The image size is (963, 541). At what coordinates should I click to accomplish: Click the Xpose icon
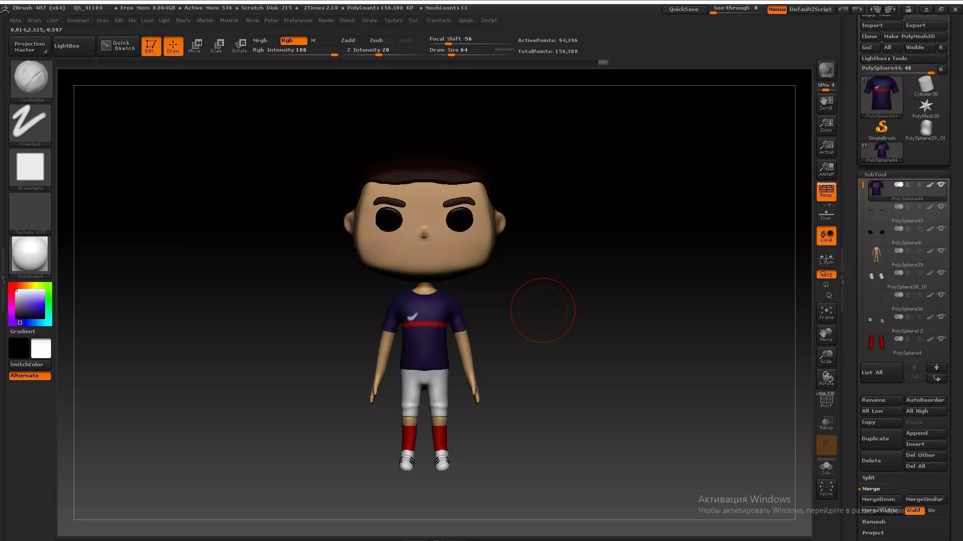[826, 488]
